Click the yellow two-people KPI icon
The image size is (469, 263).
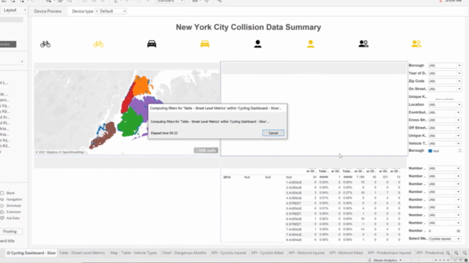[x=416, y=44]
